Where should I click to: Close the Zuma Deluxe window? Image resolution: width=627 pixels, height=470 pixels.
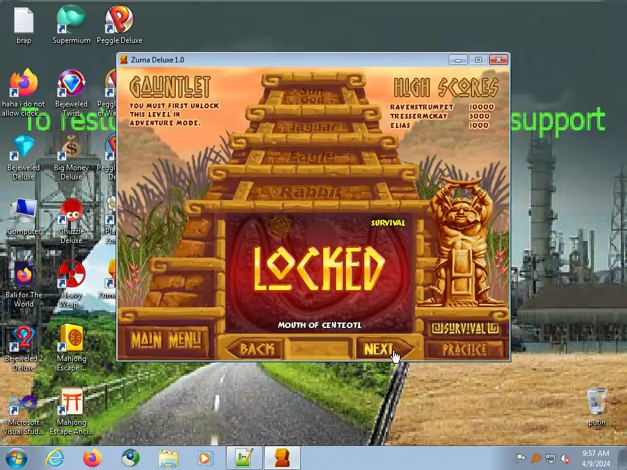click(x=498, y=59)
